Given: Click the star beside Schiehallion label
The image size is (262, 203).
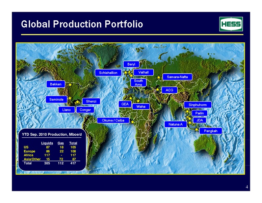Looking at the screenshot, I should [x=126, y=72].
